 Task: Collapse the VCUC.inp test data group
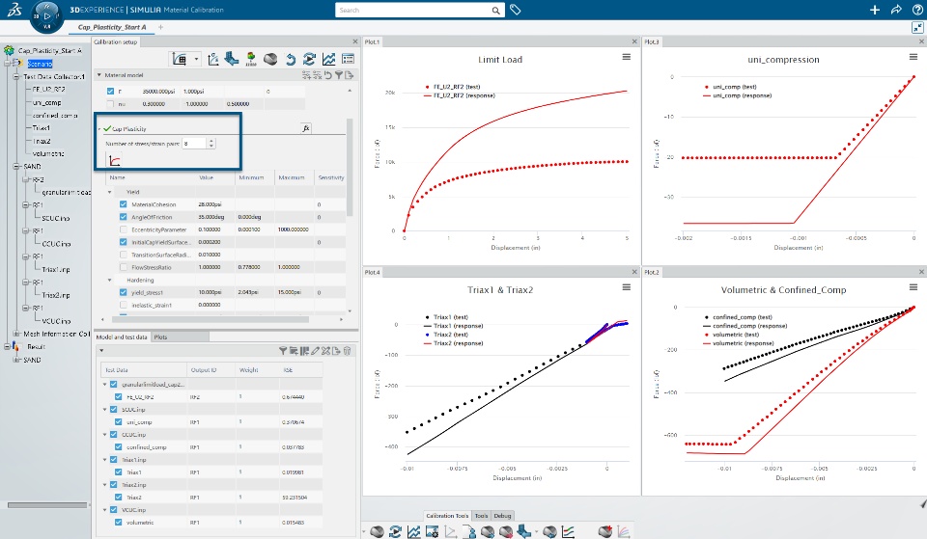(105, 509)
